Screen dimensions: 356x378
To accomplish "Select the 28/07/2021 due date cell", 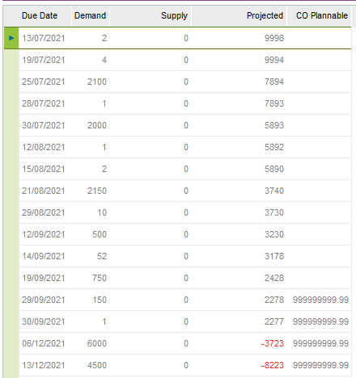I will coord(44,103).
